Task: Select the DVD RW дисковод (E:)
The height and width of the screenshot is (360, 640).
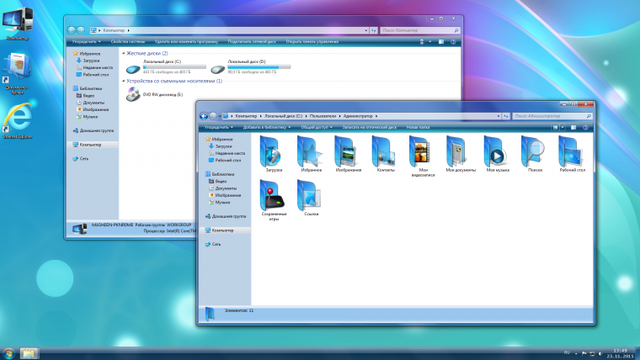Action: click(x=133, y=95)
